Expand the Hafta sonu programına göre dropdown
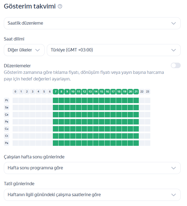The width and height of the screenshot is (187, 206). tap(92, 168)
